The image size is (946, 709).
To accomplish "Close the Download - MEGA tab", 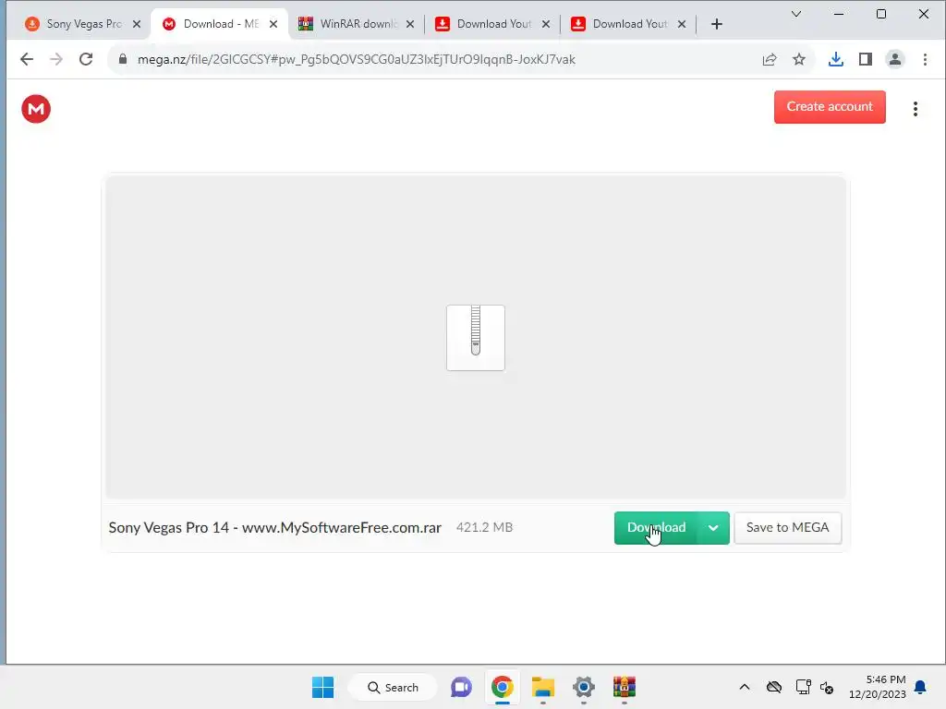I will [x=273, y=24].
